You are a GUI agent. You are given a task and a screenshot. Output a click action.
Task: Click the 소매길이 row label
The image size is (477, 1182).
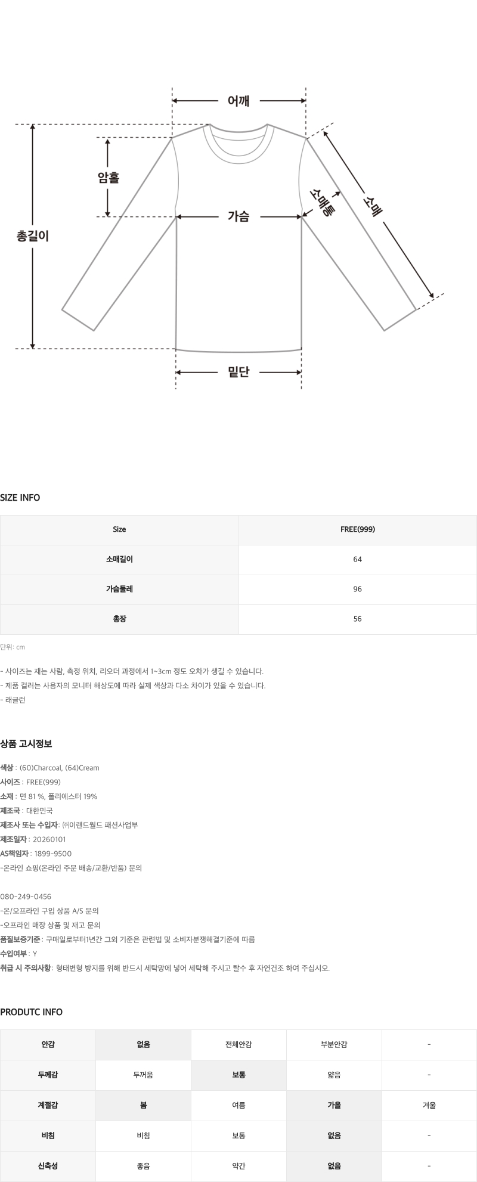point(119,559)
